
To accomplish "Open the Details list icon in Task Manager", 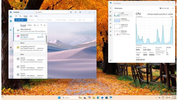I will 110,31.
